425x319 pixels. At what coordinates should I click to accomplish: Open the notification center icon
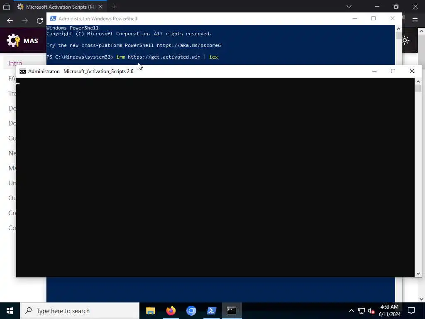pos(411,311)
